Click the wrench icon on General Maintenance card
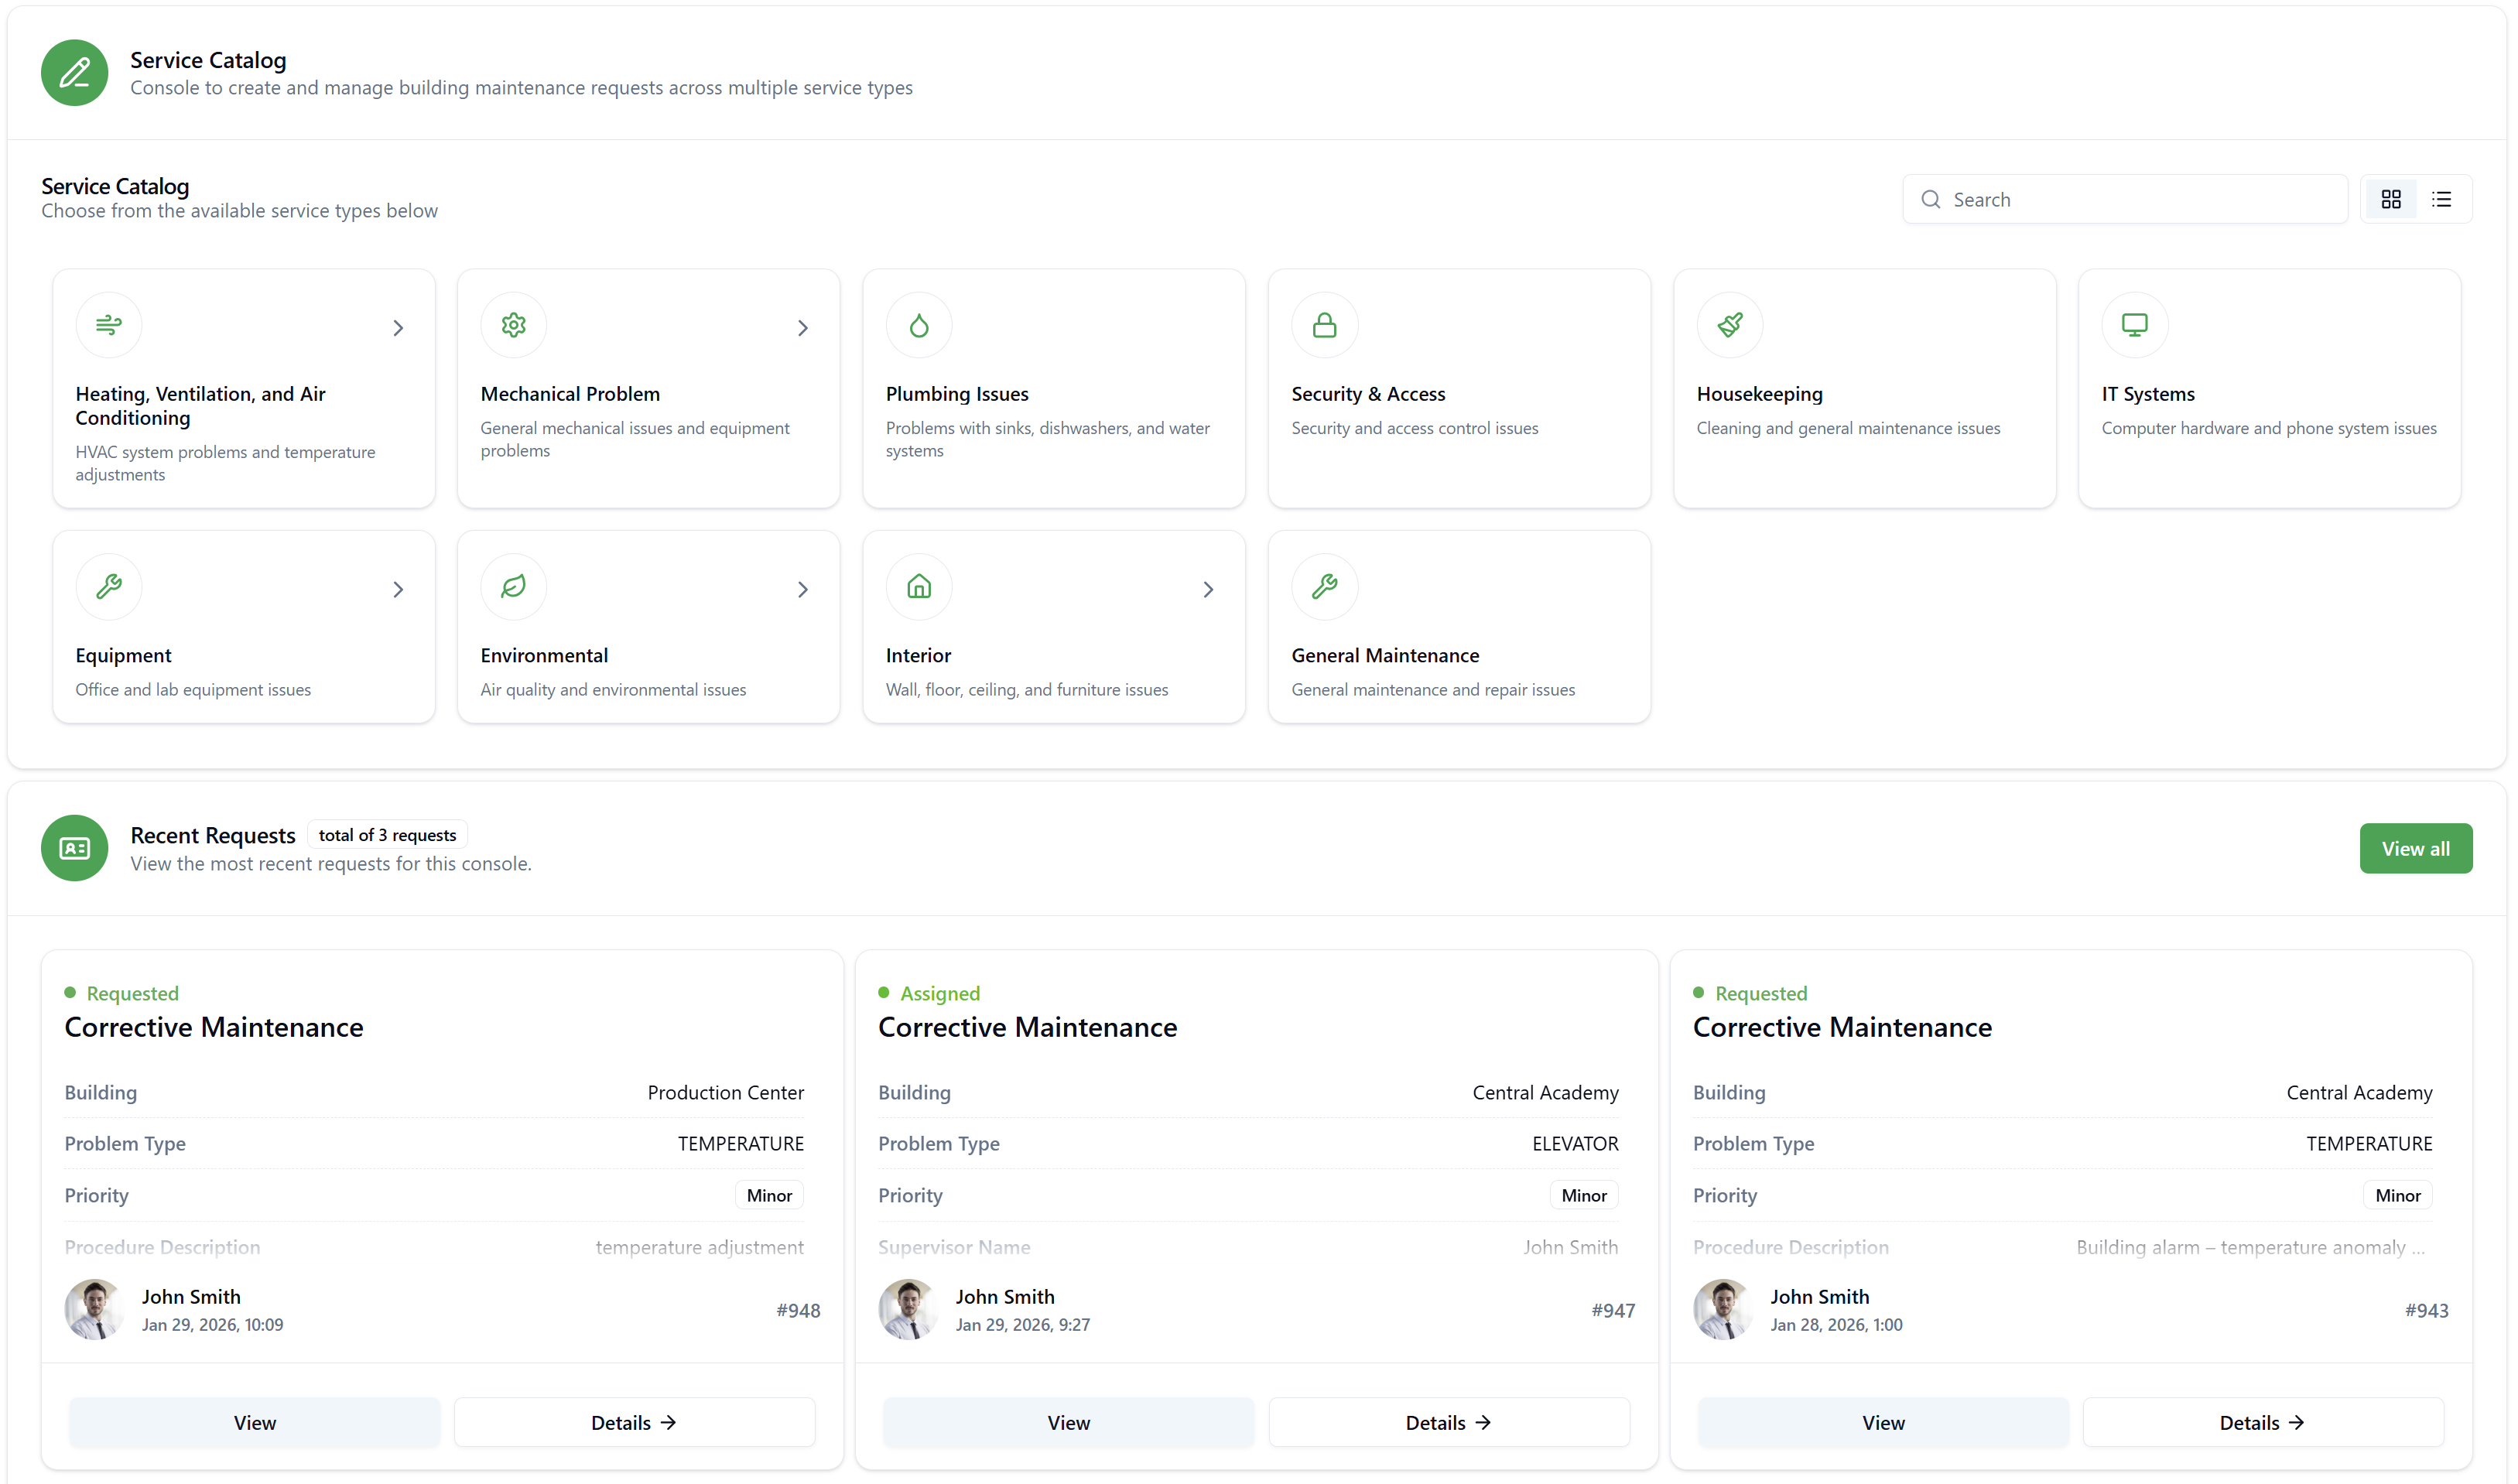The image size is (2518, 1484). pyautogui.click(x=1325, y=586)
